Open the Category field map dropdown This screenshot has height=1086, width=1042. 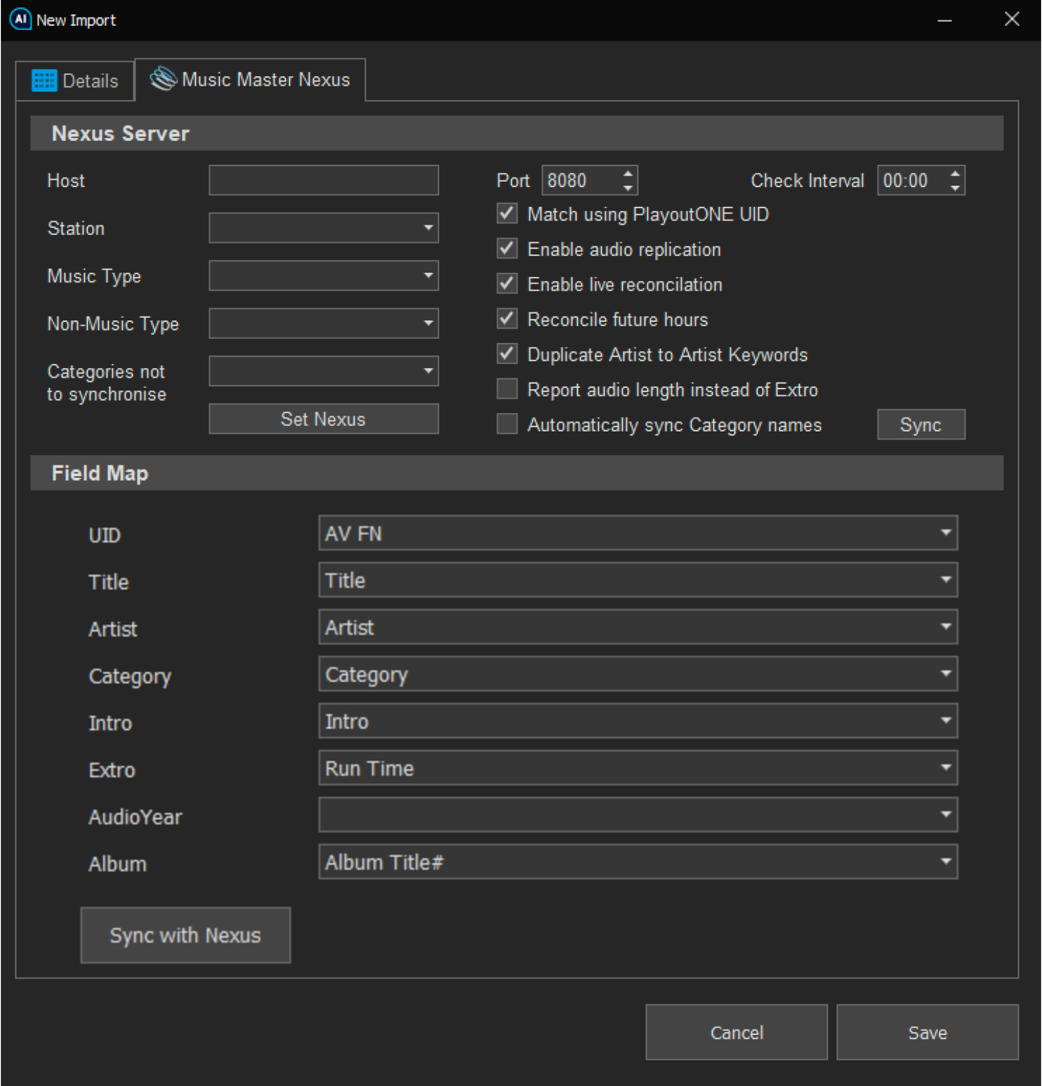638,674
